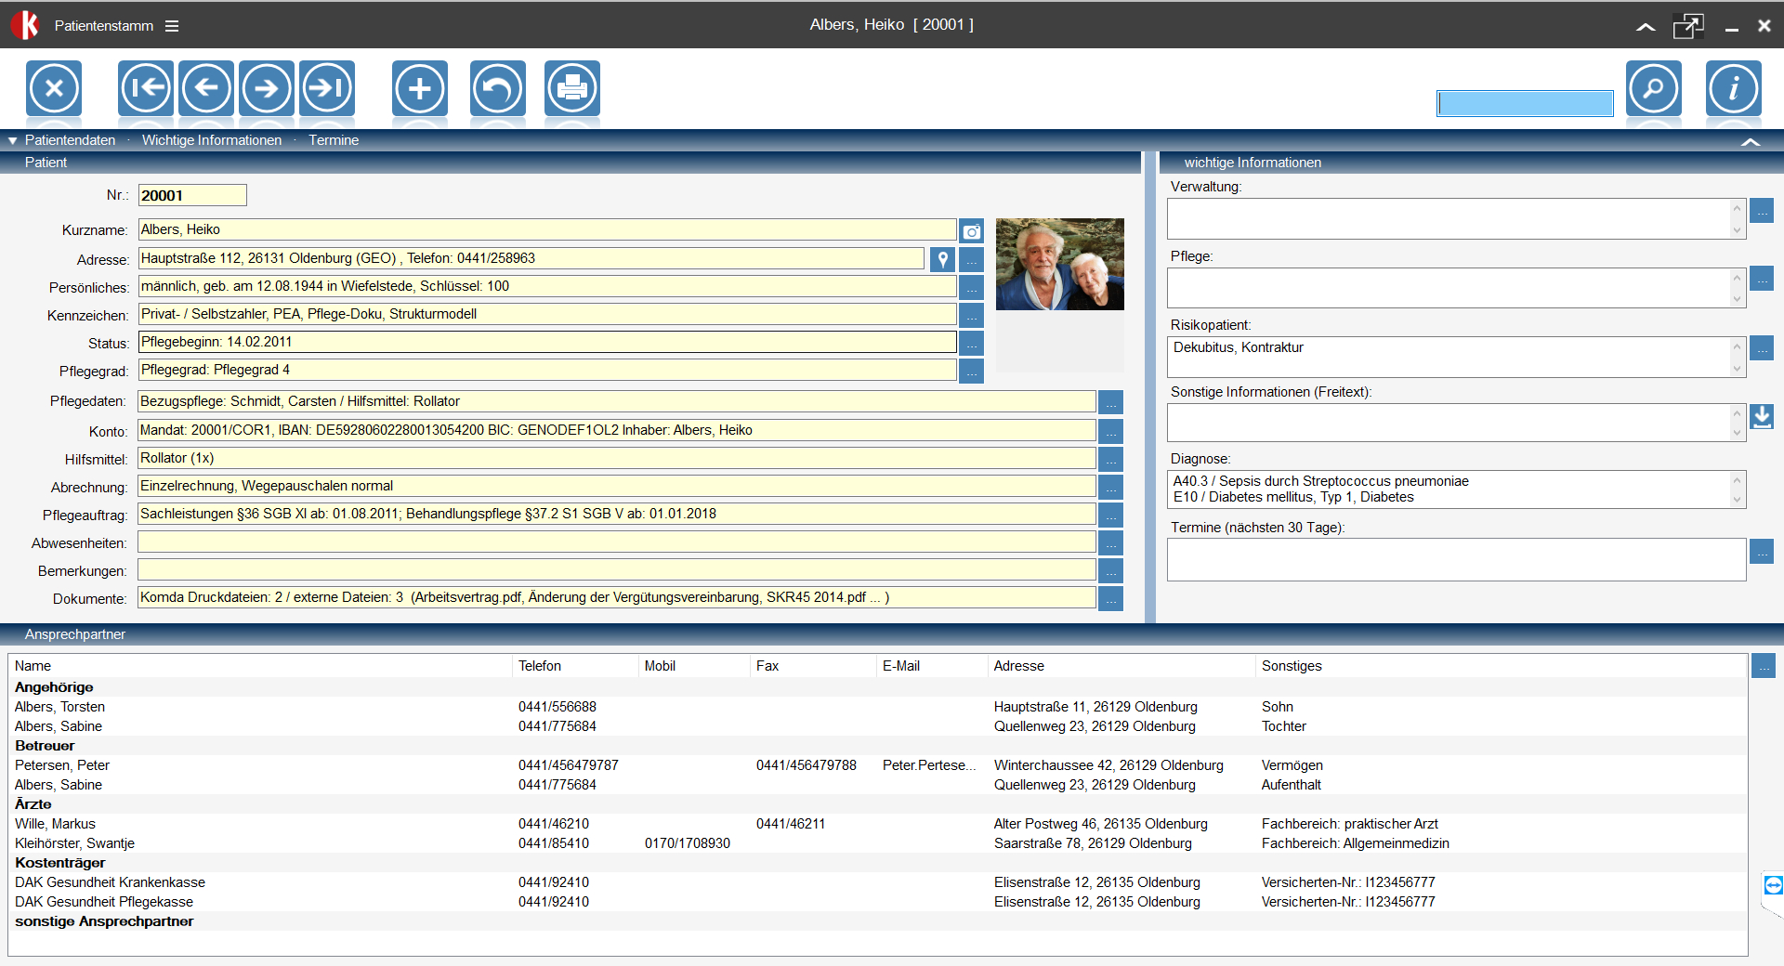Jump to the first patient record
The height and width of the screenshot is (966, 1784).
[146, 88]
